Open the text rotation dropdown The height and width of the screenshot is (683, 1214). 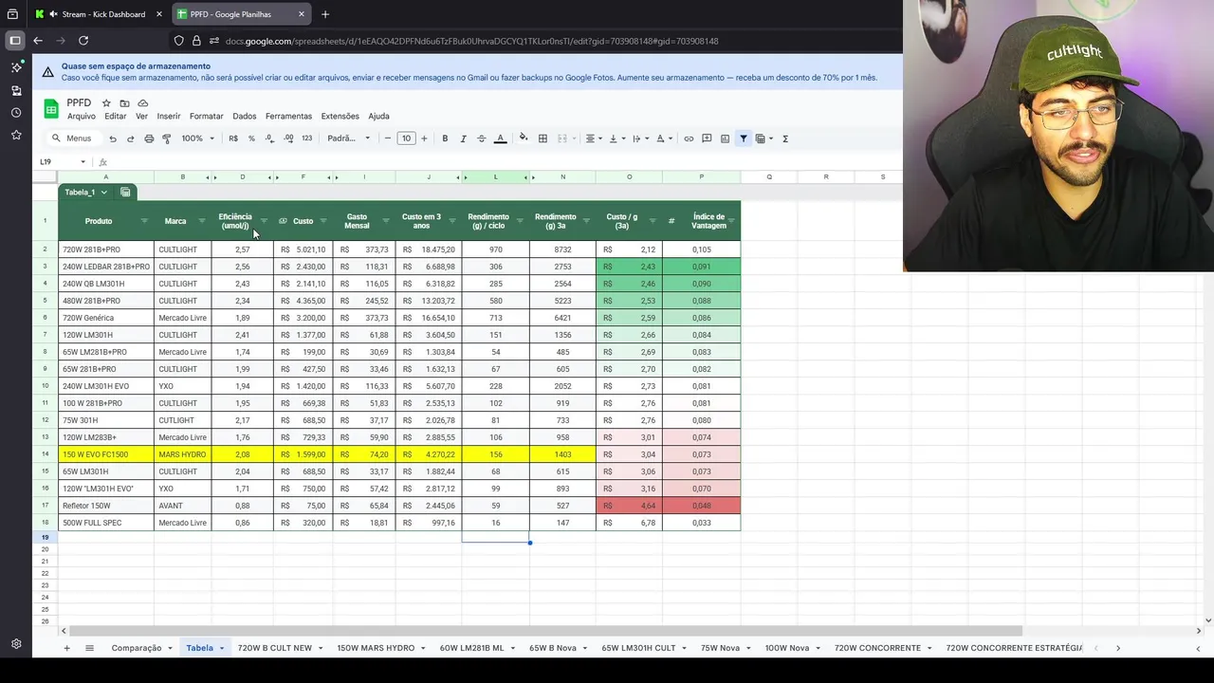(x=663, y=138)
